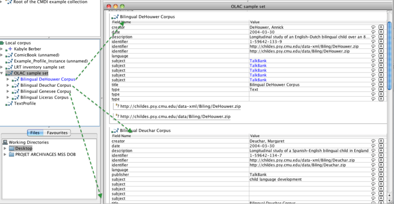Expand Bilingual DeHouwer Corpus in tree
The image size is (394, 204).
[x=8, y=79]
